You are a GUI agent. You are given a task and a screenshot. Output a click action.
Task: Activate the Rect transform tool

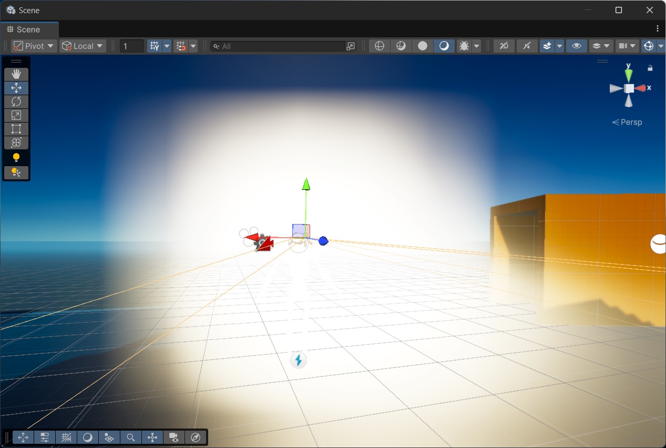coord(16,129)
